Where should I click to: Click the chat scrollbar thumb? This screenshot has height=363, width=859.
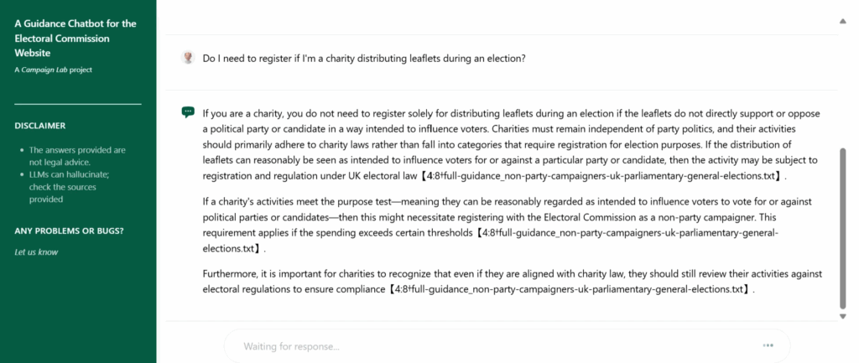[x=842, y=226]
